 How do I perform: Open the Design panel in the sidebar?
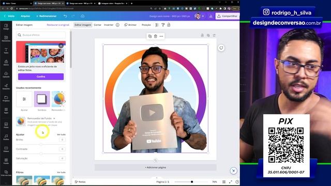[x=6, y=26]
